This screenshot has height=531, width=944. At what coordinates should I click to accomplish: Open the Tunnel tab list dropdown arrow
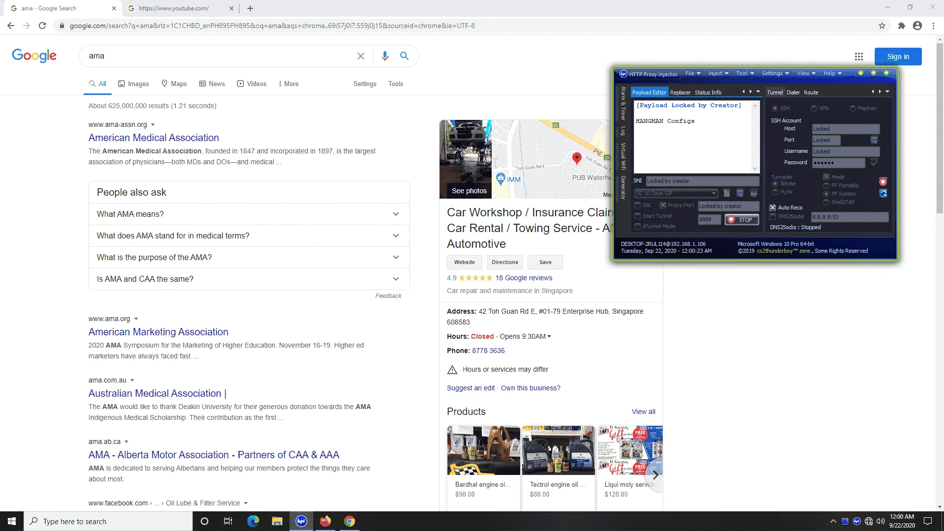point(887,91)
